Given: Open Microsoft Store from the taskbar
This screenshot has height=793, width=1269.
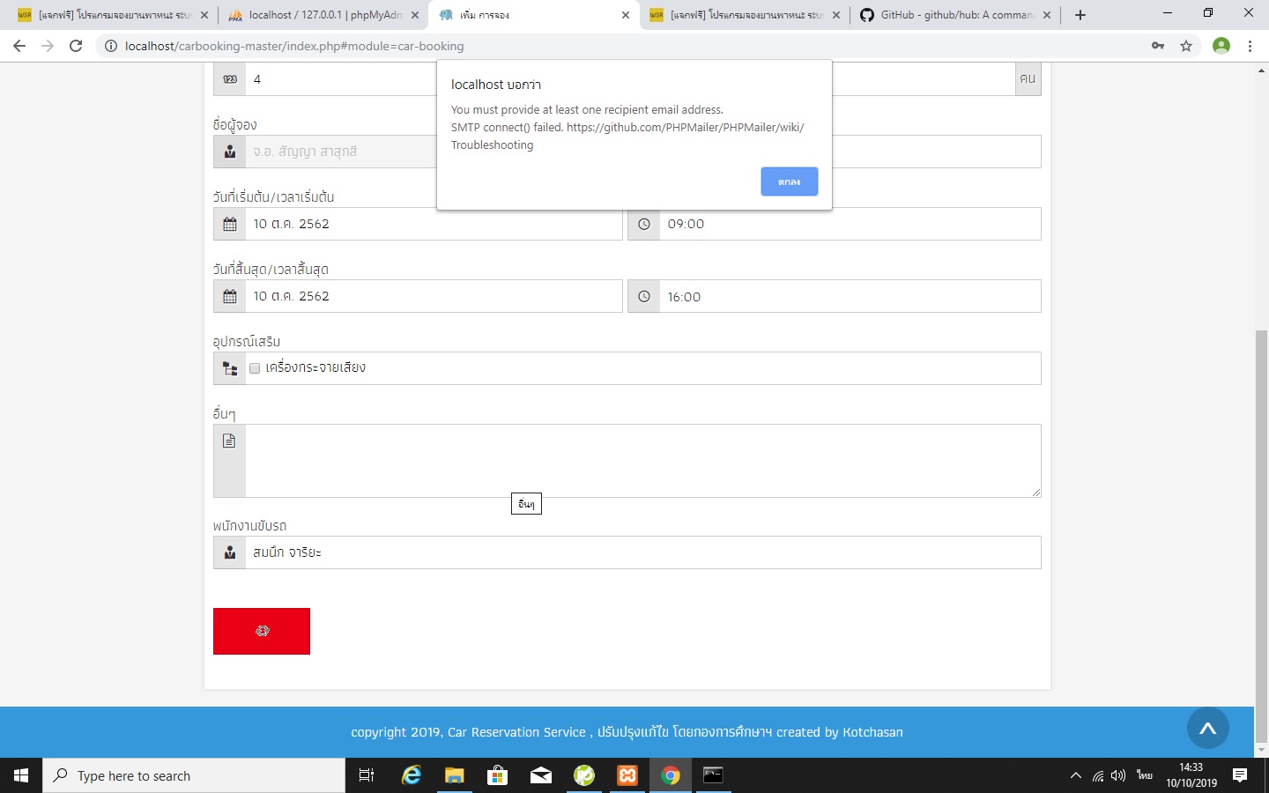Looking at the screenshot, I should pos(497,775).
